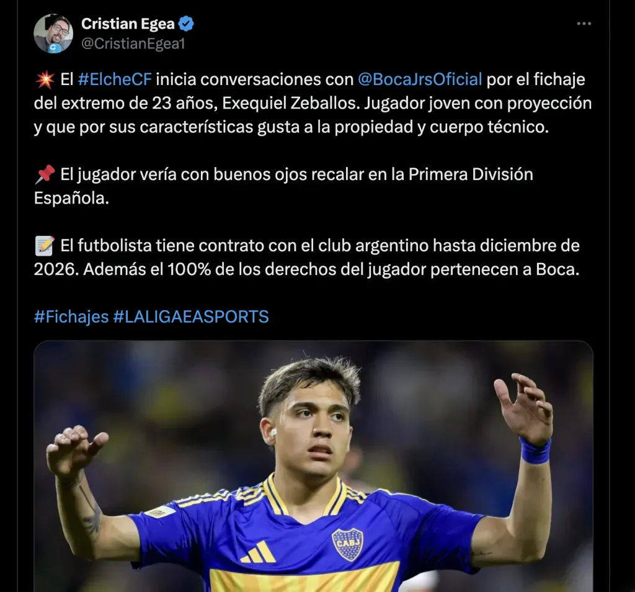This screenshot has height=592, width=635.
Task: Click the red pushpin emoji
Action: tap(45, 174)
